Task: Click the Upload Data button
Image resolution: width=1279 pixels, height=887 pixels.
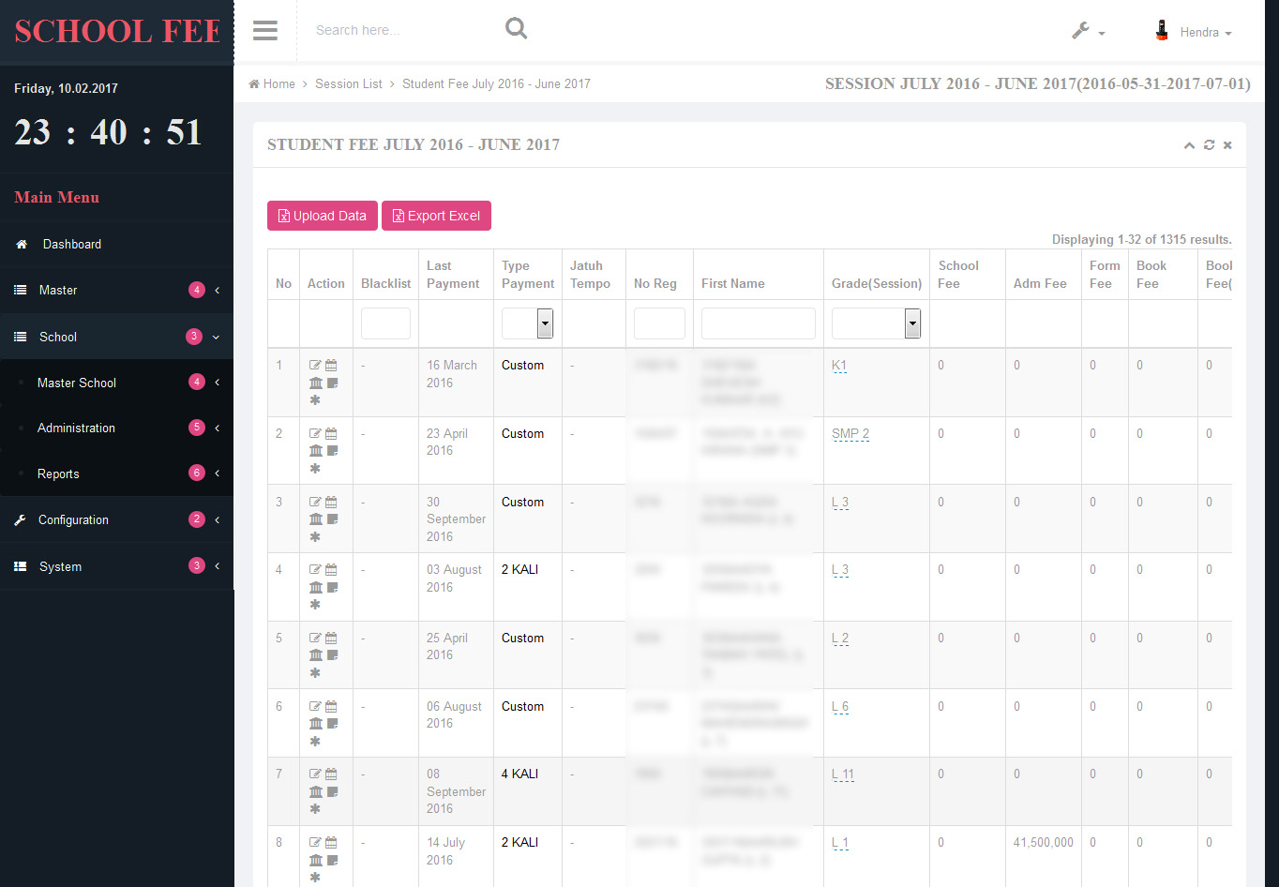Action: (323, 216)
